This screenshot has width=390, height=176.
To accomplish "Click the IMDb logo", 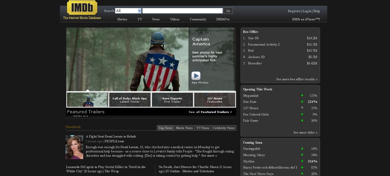I will point(82,8).
